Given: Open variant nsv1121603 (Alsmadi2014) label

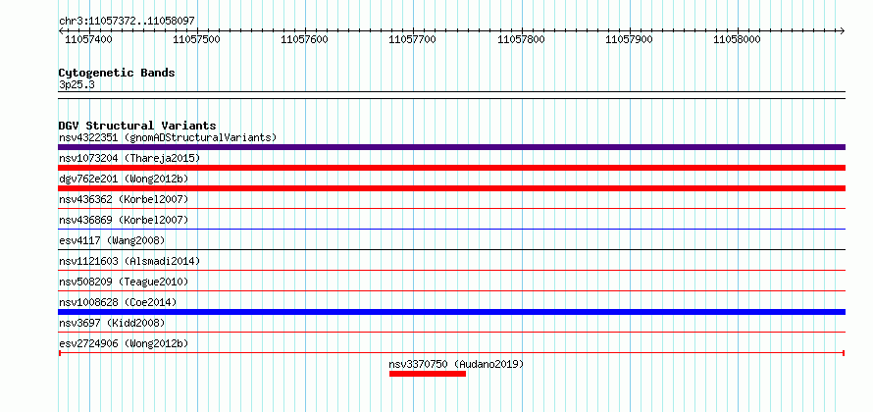Looking at the screenshot, I should tap(129, 261).
